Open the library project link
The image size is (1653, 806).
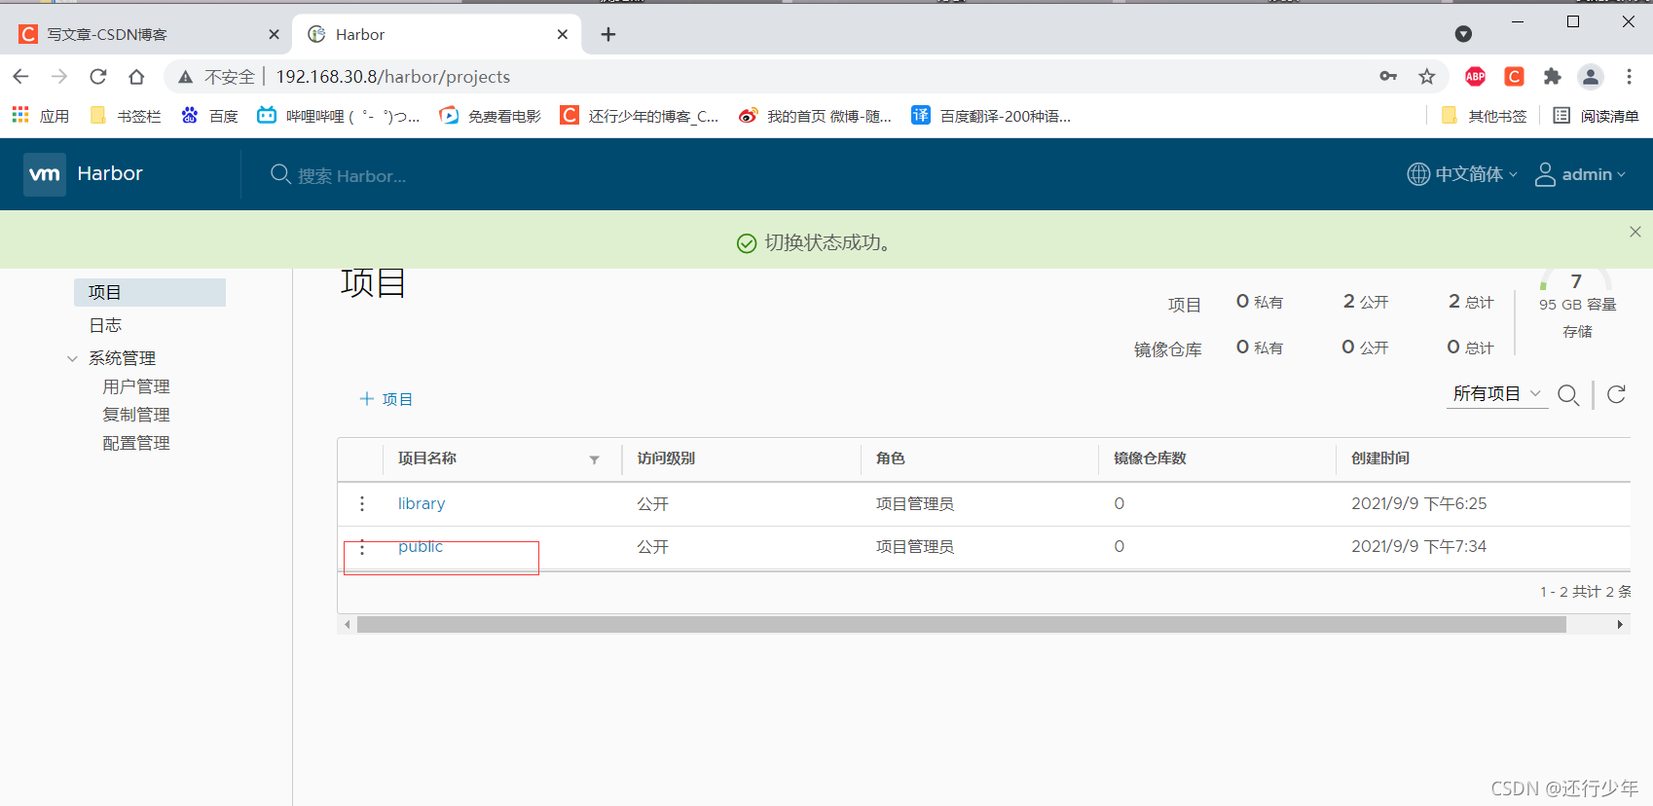pos(422,503)
